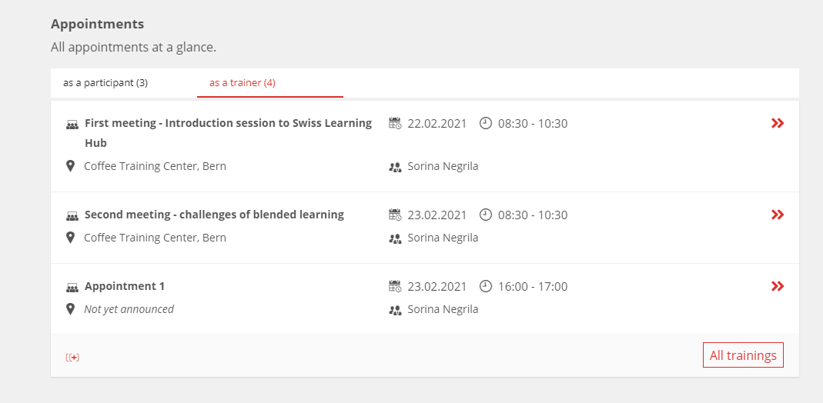
Task: Click location pin in First meeting row
Action: [70, 166]
